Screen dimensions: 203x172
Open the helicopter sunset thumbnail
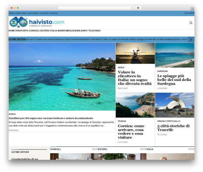click(135, 53)
